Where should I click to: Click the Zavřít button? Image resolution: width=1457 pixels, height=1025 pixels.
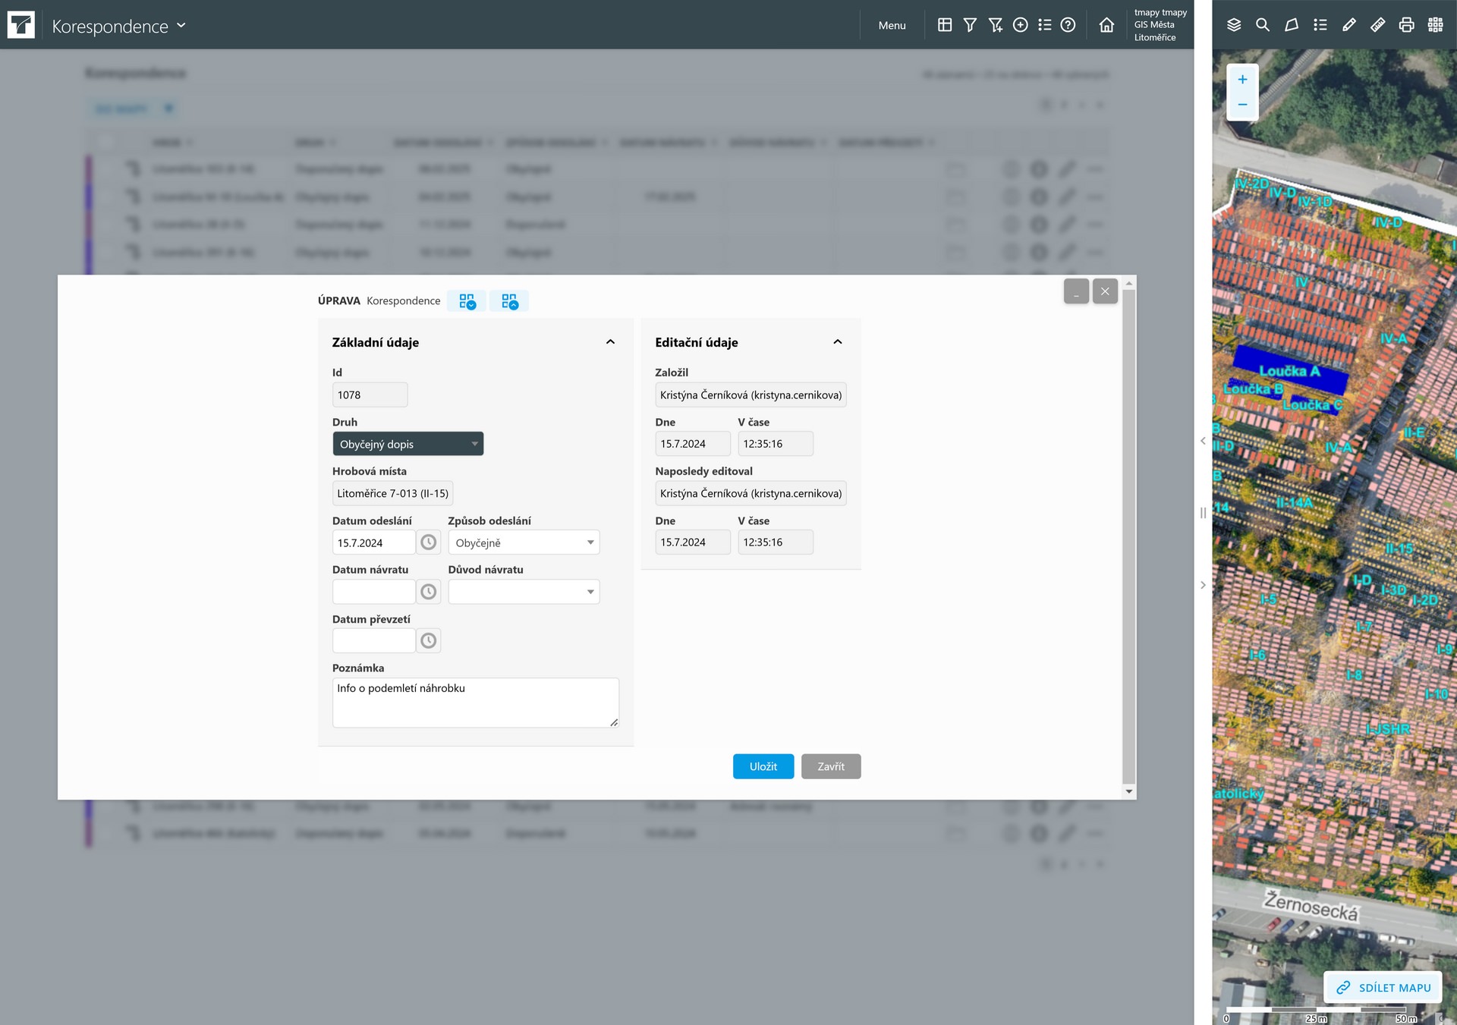(830, 766)
